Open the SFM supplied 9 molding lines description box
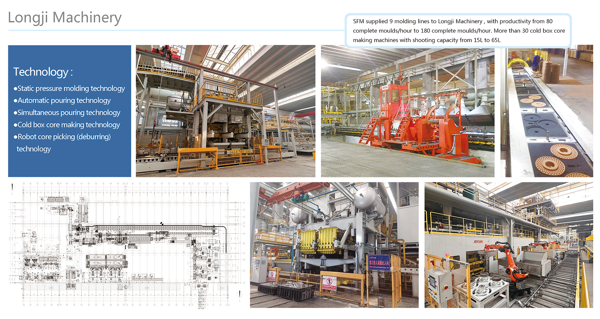Image resolution: width=600 pixels, height=319 pixels. [x=458, y=31]
